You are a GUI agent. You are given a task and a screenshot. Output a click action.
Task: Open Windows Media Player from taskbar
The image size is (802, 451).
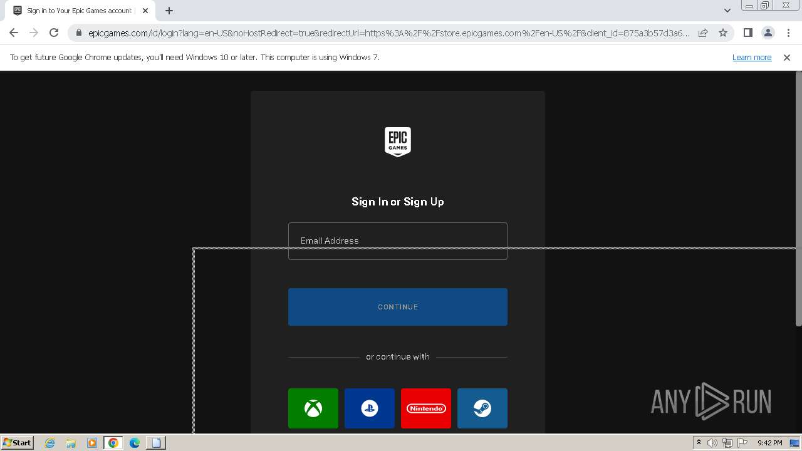[x=92, y=443]
